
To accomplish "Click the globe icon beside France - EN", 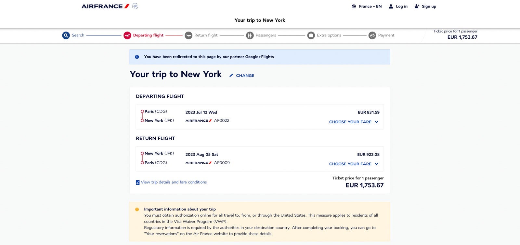I will [354, 6].
